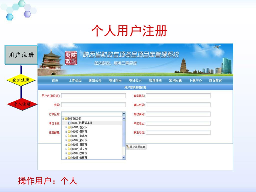Click the folder icon beside 西安市
The image size is (256, 192).
click(69, 127)
